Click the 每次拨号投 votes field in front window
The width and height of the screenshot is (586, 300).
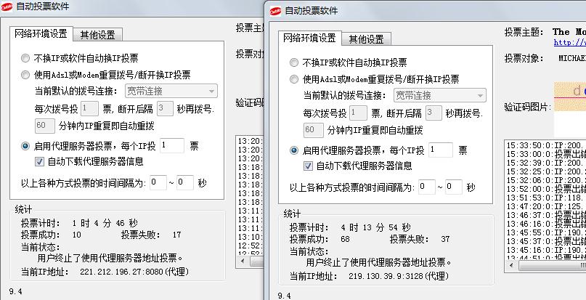click(359, 113)
